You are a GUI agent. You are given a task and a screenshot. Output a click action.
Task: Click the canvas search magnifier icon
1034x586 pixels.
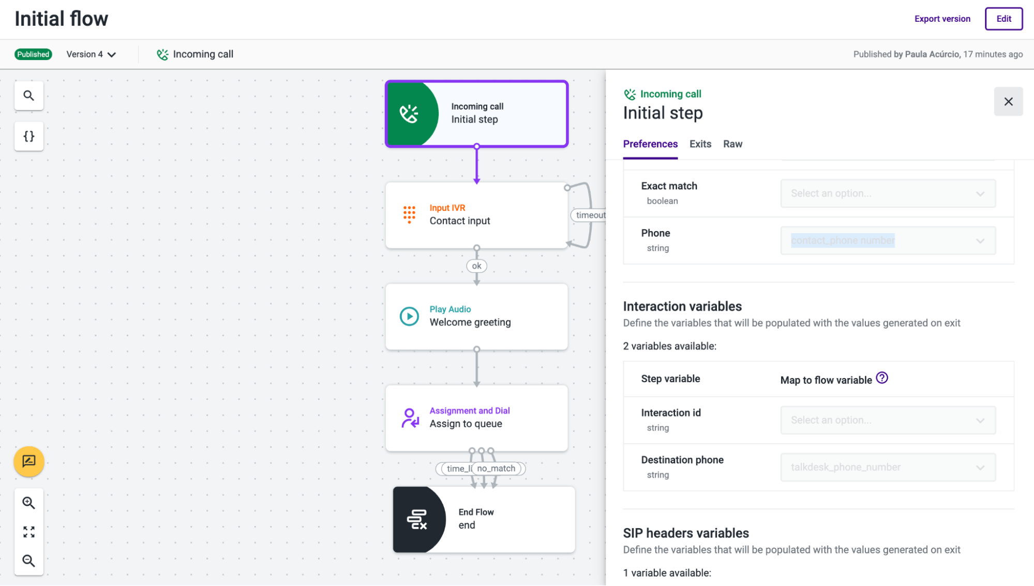click(29, 96)
